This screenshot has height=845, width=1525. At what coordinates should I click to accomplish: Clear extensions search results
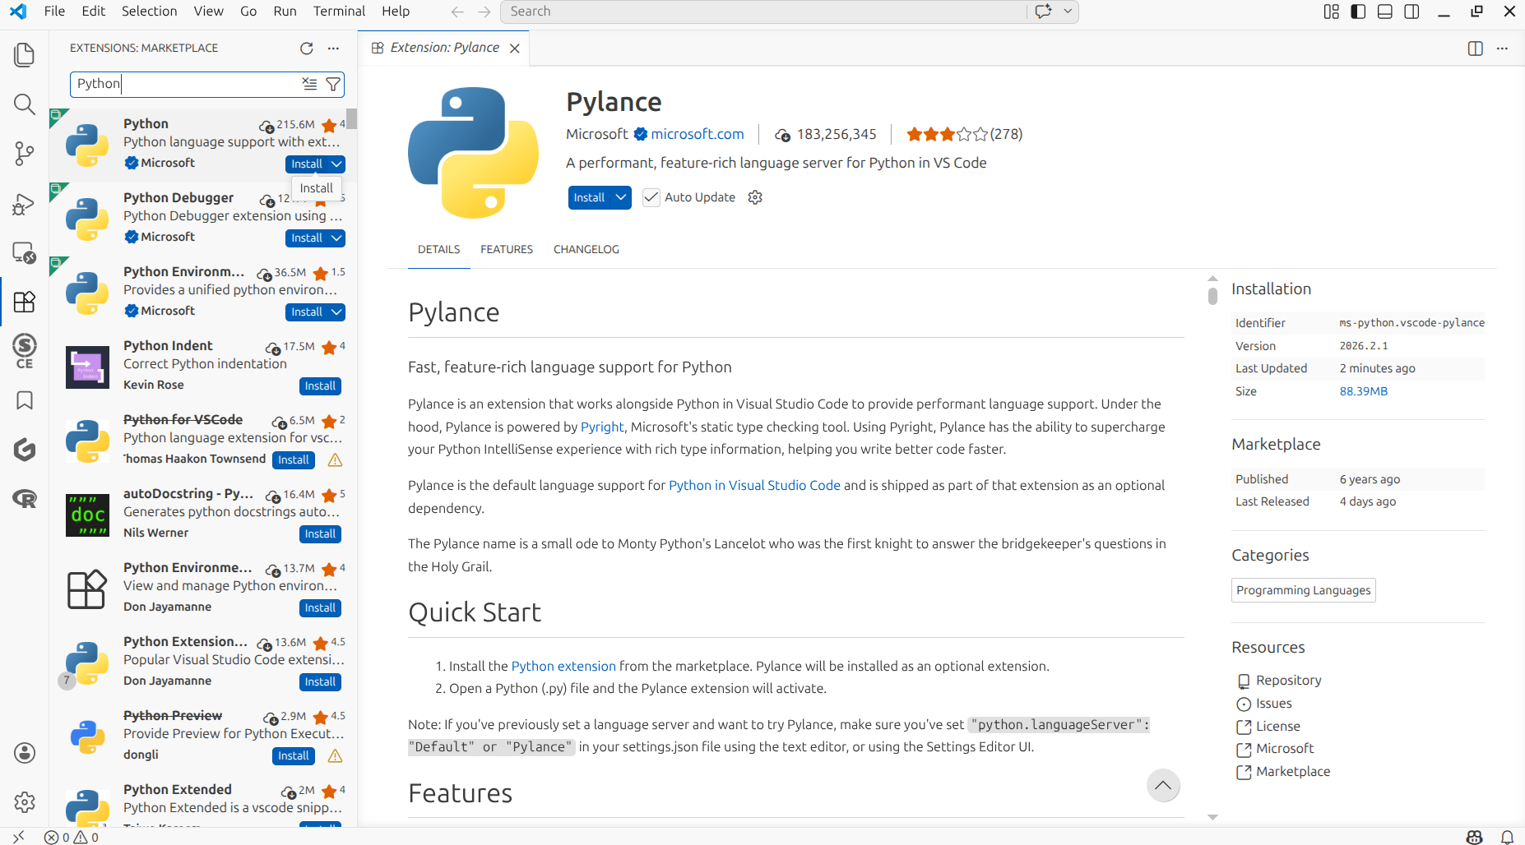point(309,84)
